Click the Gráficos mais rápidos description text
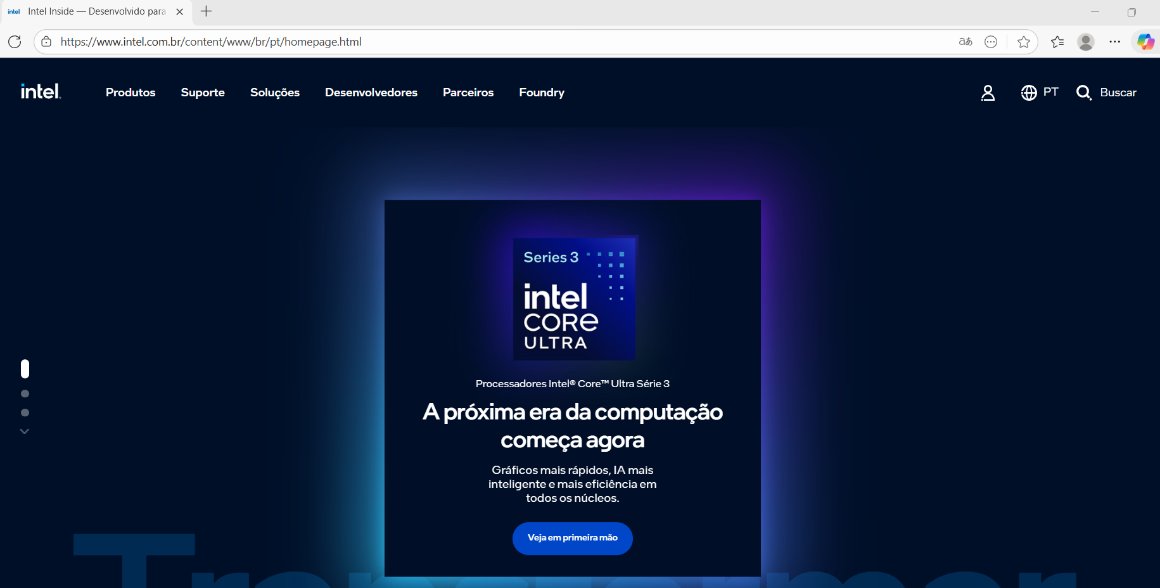The height and width of the screenshot is (588, 1160). pyautogui.click(x=573, y=484)
